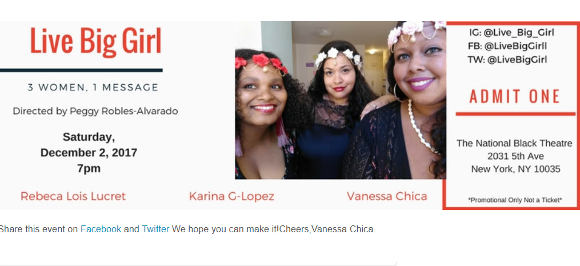Click the Saturday, December 2, 2017 date
Image resolution: width=580 pixels, height=266 pixels.
coord(89,145)
